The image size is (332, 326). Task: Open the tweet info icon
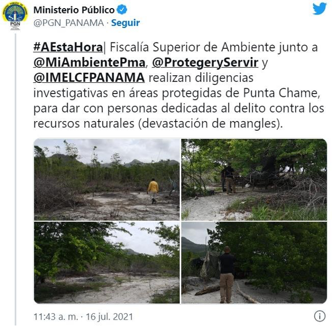click(x=320, y=316)
